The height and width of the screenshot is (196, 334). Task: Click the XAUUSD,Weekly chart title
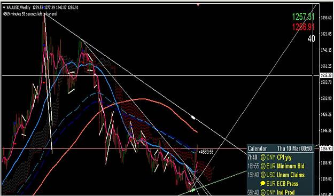click(x=19, y=8)
